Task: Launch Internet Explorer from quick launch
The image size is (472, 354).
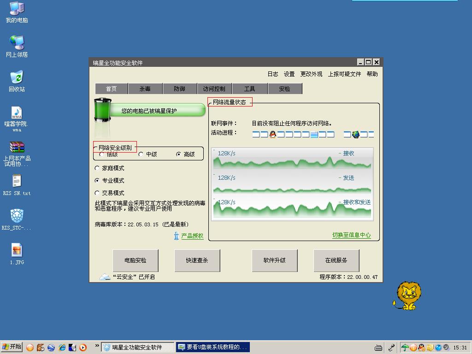Action: coord(62,348)
